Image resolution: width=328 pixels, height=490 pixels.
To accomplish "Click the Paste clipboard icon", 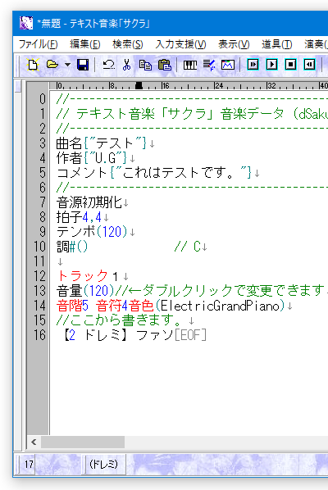I will tap(165, 65).
